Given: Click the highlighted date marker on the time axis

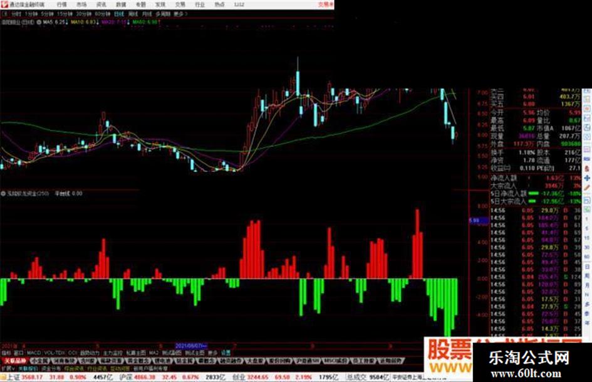Looking at the screenshot, I should pos(191,346).
